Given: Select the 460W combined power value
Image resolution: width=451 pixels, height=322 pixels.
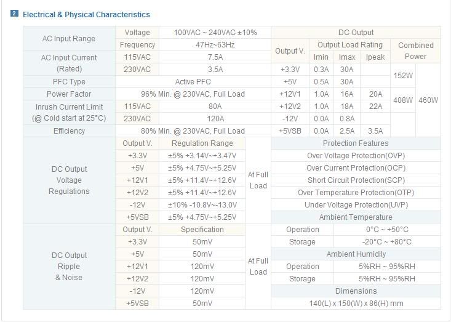Looking at the screenshot, I should (428, 100).
